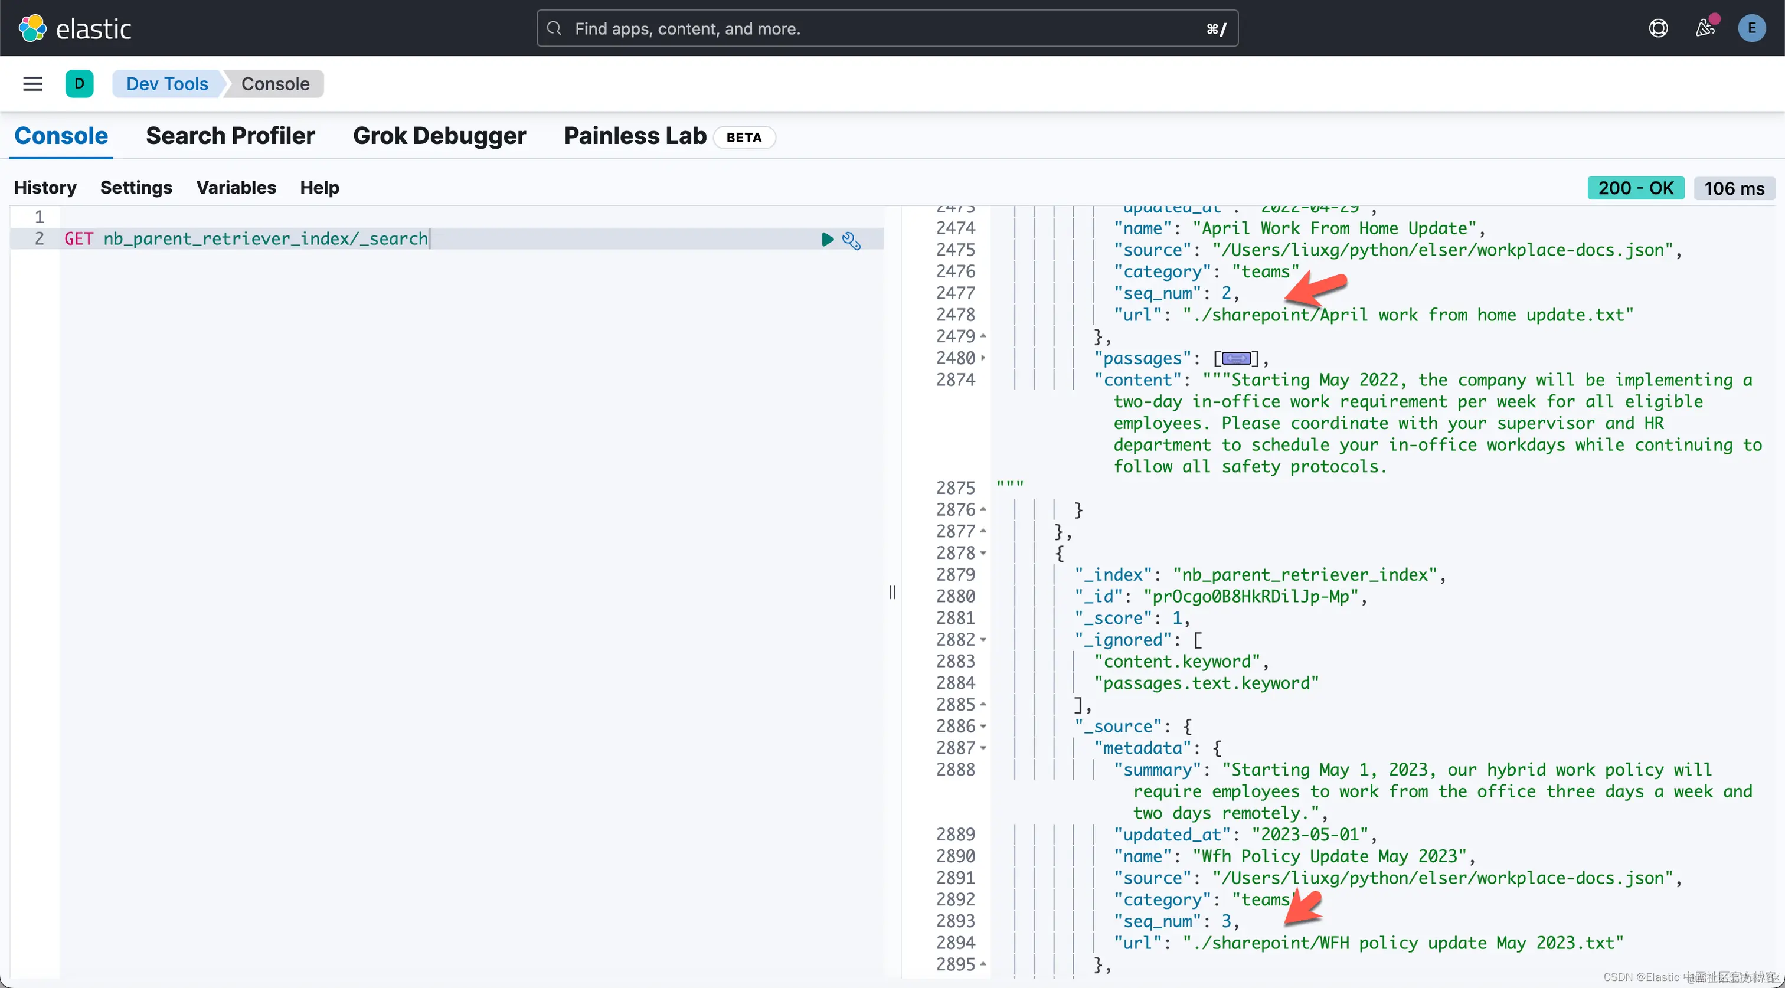Click the WFH policy update May 2023.txt url
The width and height of the screenshot is (1785, 988).
pyautogui.click(x=1402, y=943)
